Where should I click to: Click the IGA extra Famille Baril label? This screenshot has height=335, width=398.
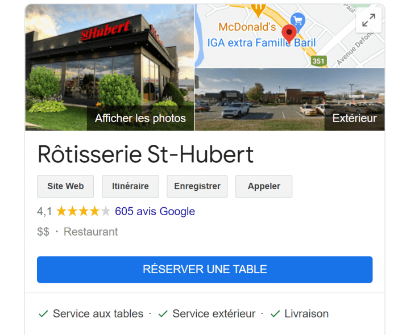pos(262,43)
